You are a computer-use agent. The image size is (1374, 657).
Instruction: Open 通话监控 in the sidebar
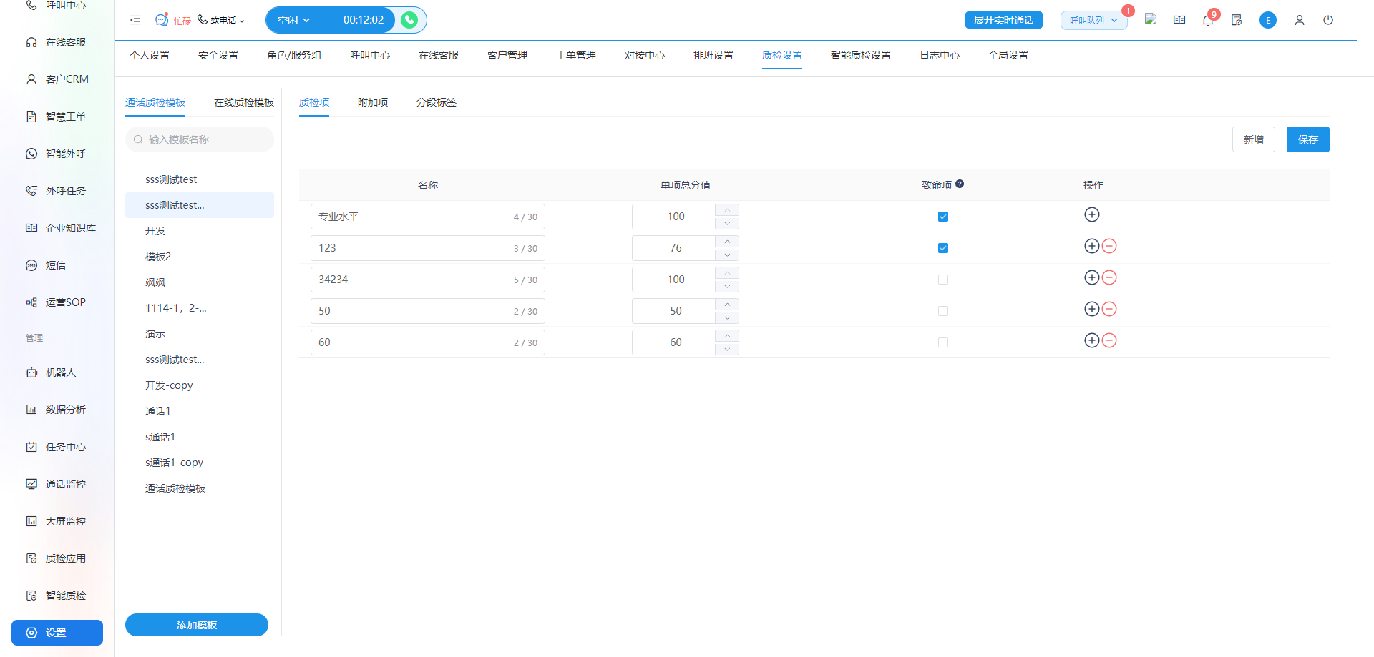click(x=57, y=484)
